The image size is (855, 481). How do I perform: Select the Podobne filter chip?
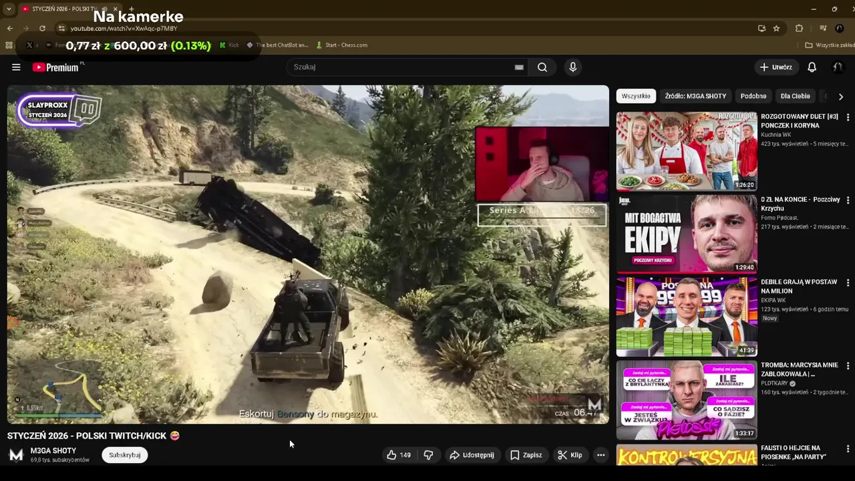tap(753, 96)
